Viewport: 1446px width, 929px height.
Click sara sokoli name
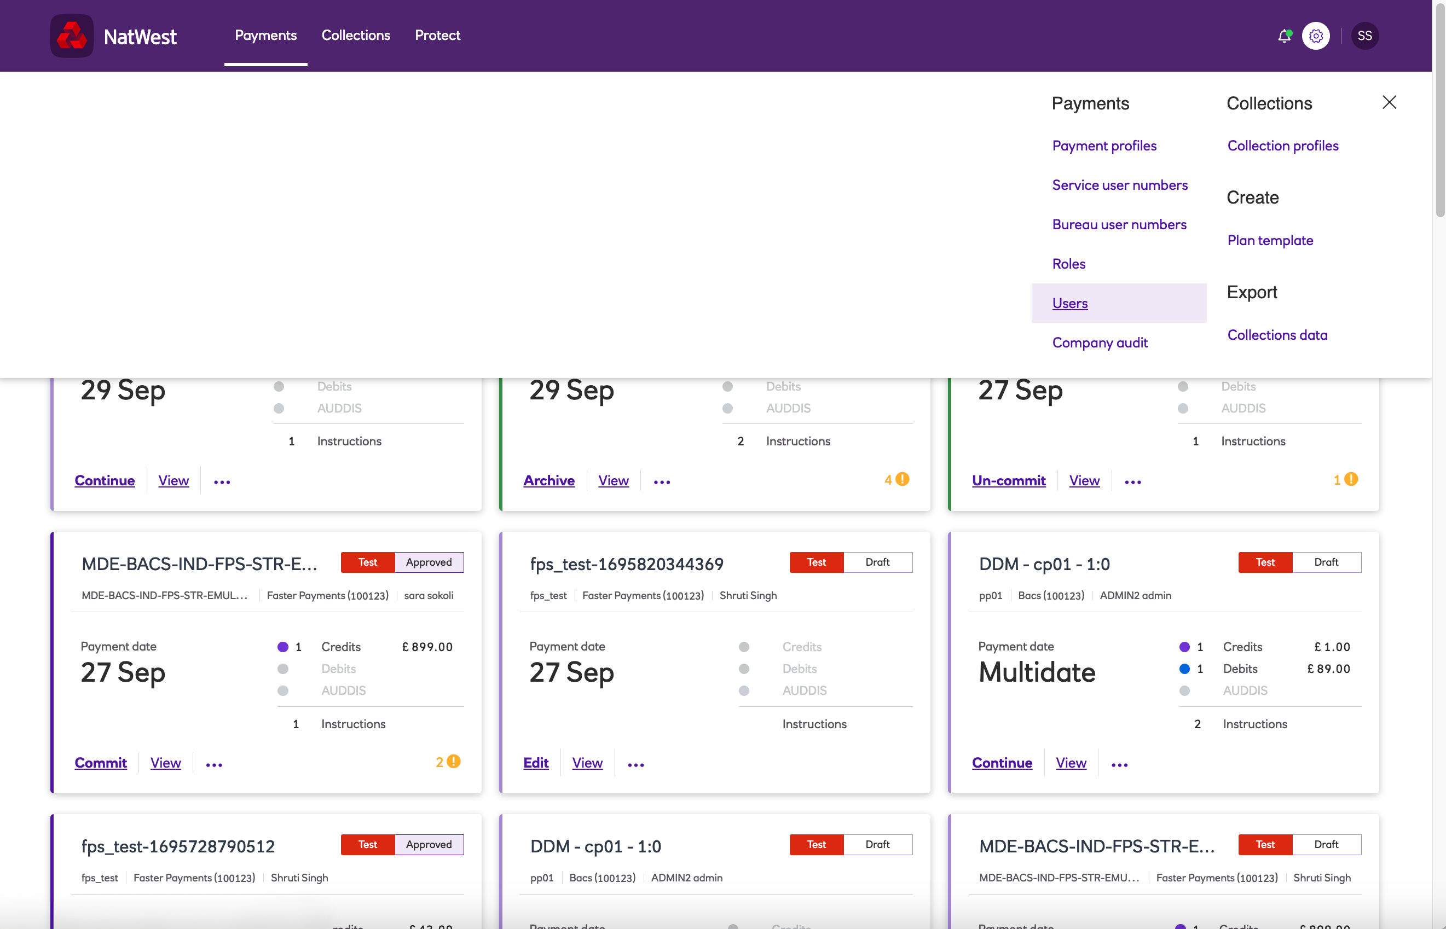click(429, 595)
